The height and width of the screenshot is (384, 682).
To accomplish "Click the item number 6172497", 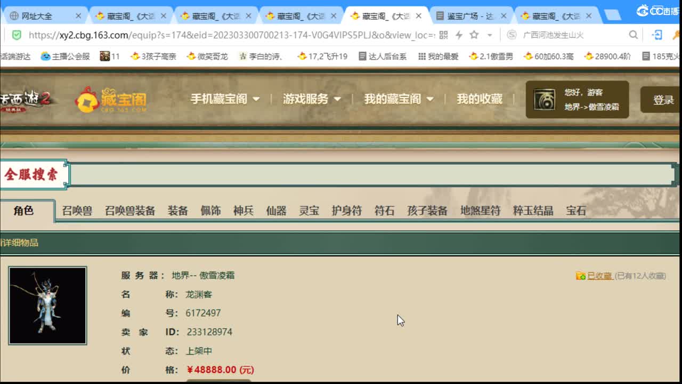I will click(203, 313).
